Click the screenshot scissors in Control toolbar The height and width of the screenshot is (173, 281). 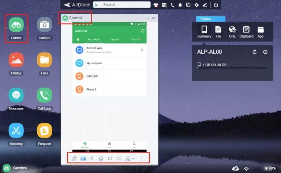(x=128, y=158)
